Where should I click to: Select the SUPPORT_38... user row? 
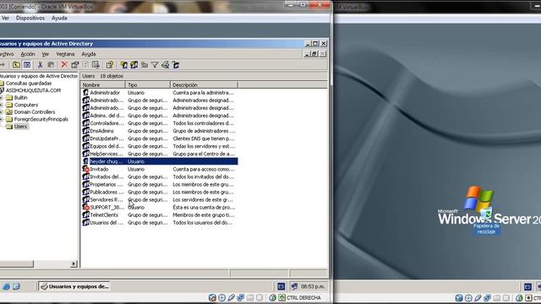tap(160, 208)
